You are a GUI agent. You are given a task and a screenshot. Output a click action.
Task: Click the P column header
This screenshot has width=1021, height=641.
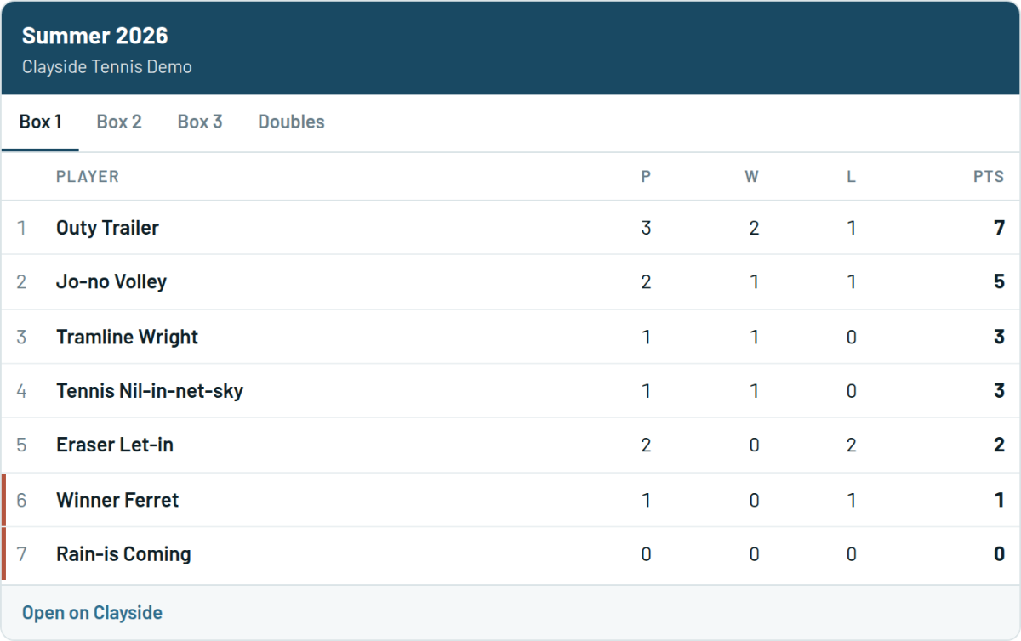point(646,177)
